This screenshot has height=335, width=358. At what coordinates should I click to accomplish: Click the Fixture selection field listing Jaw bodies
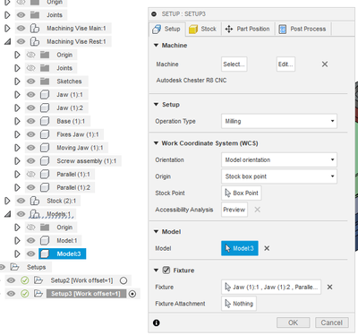click(271, 287)
